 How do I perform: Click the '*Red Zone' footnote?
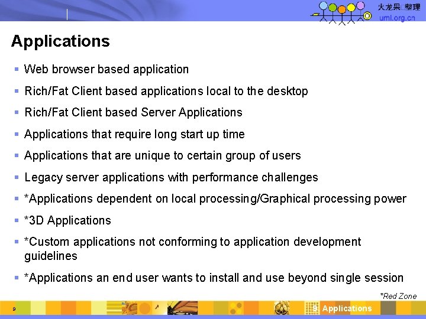click(398, 296)
